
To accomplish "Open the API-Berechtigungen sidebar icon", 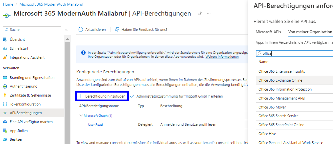I will [5, 113].
